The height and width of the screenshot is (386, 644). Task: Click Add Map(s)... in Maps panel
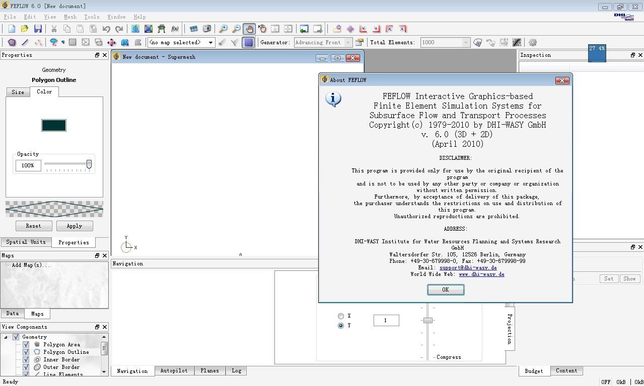(31, 265)
